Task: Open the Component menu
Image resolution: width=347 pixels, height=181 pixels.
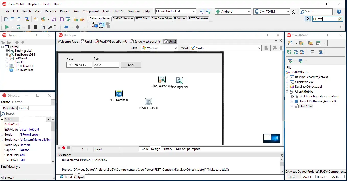Action: click(91, 11)
